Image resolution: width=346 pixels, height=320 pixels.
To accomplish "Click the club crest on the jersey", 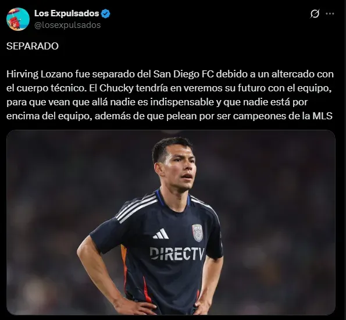I will tap(197, 233).
